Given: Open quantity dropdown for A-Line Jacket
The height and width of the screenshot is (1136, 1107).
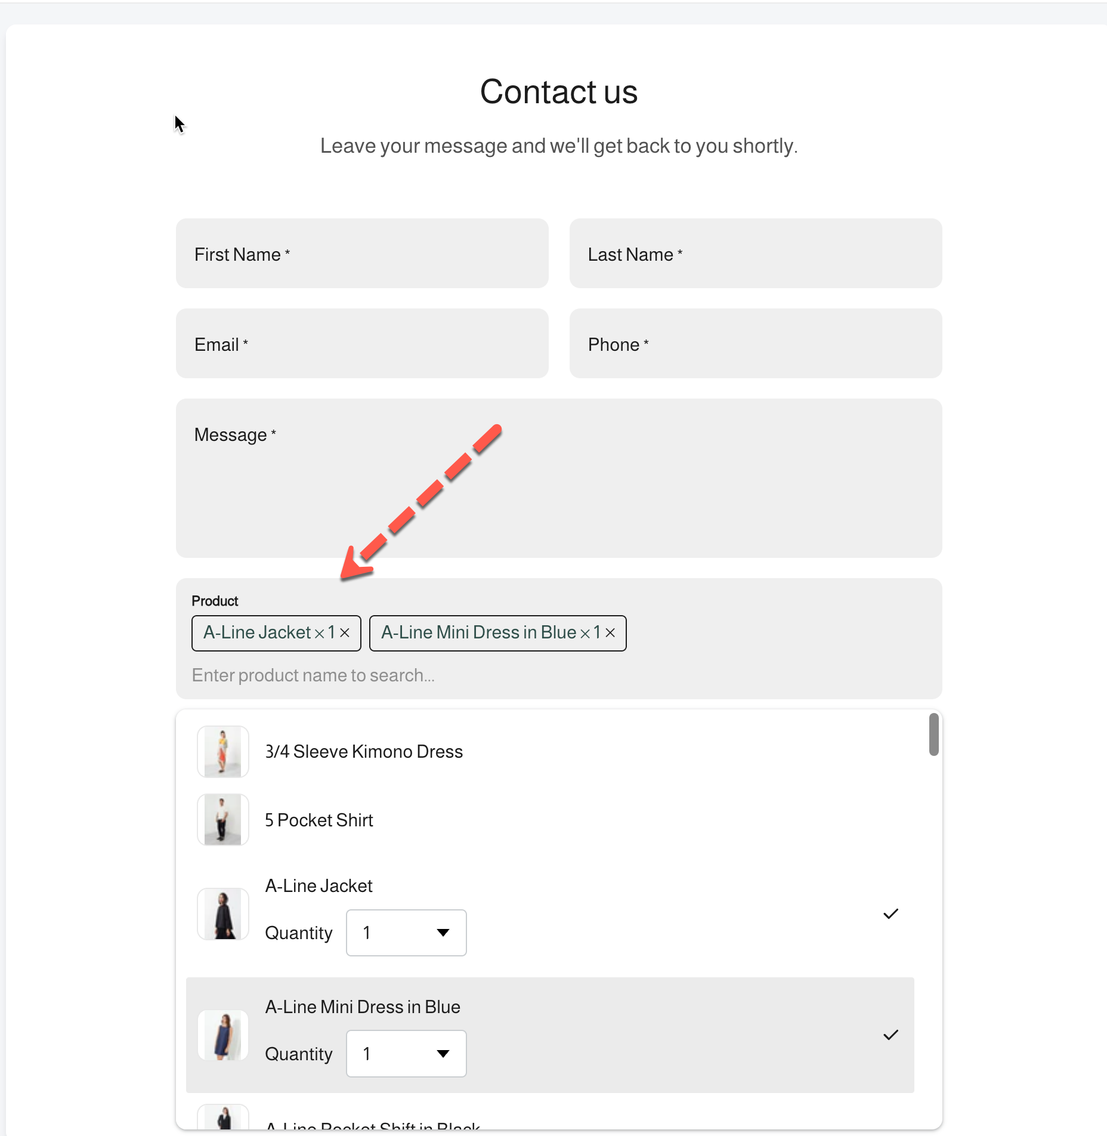Looking at the screenshot, I should tap(406, 933).
